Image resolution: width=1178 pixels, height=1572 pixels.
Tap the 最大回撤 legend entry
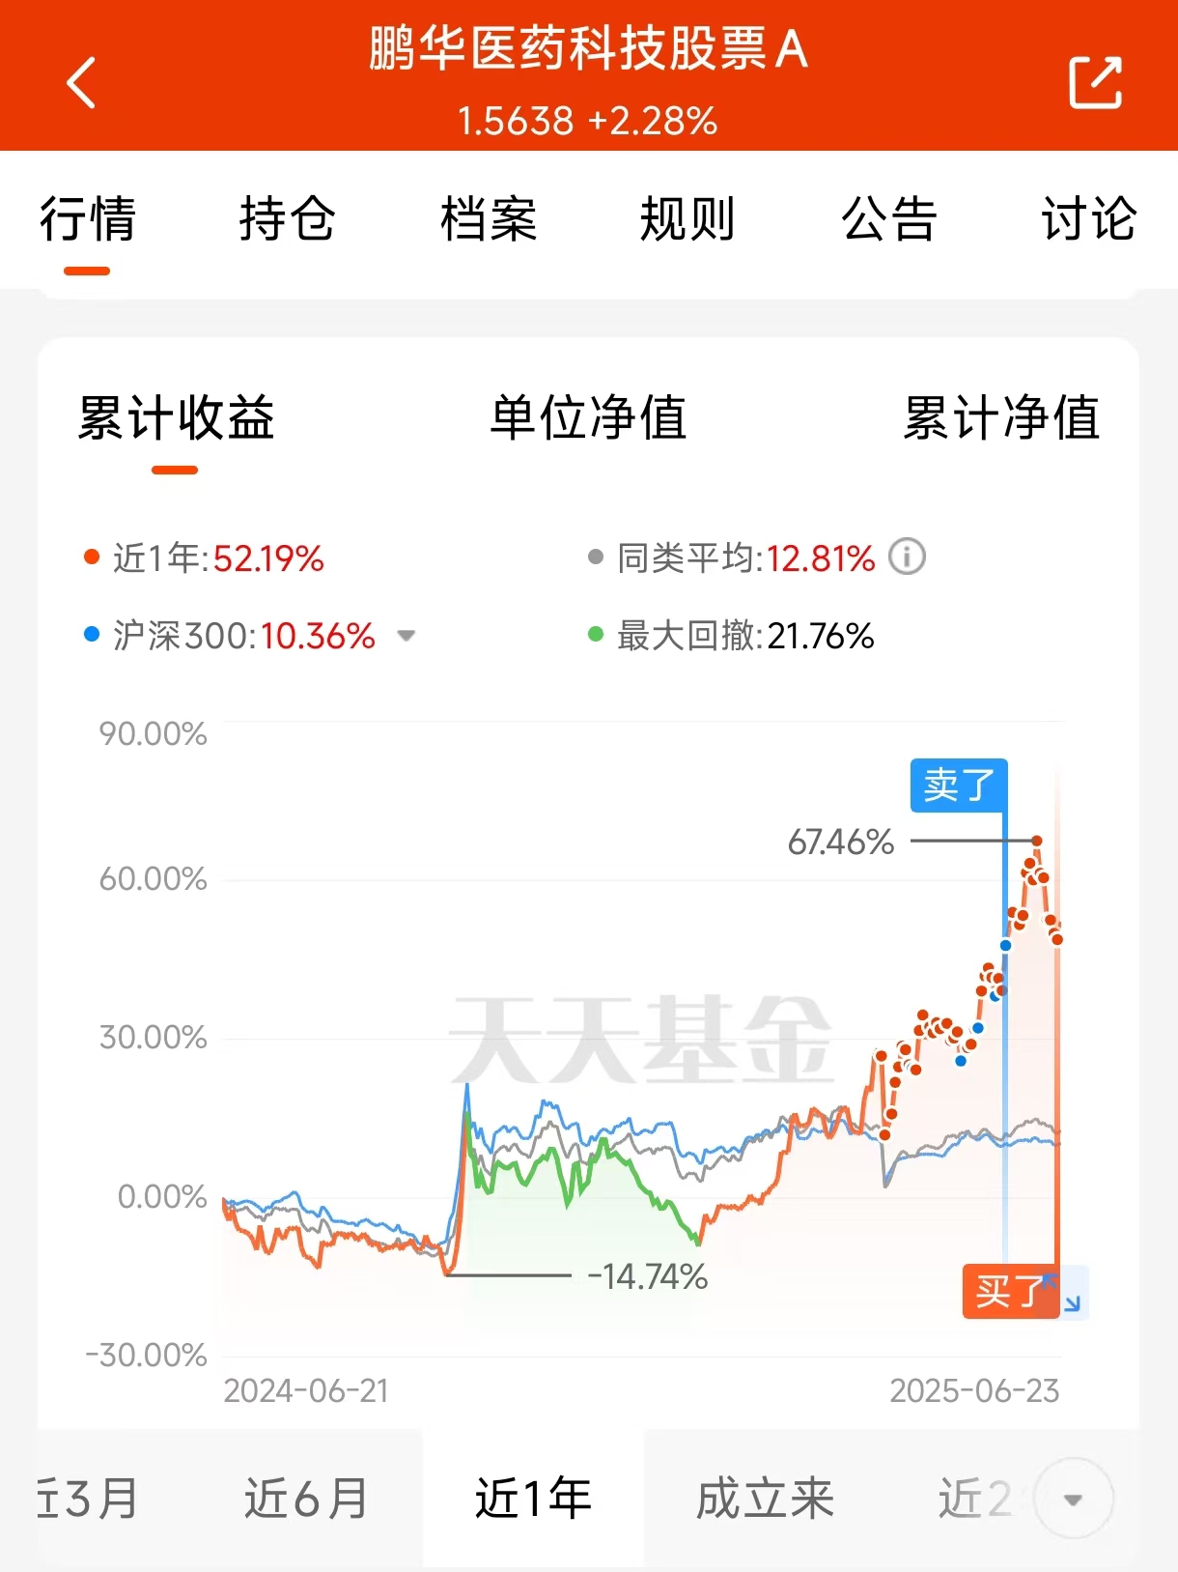click(732, 636)
